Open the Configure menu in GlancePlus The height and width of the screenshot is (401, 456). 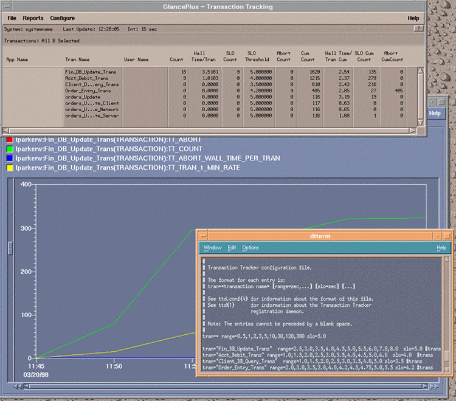[x=63, y=18]
